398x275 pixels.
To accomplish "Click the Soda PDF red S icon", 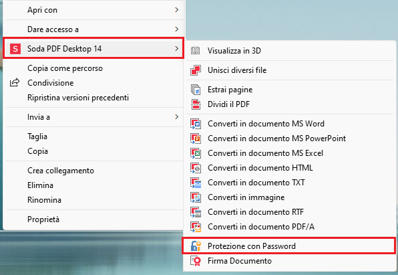I will tap(15, 49).
